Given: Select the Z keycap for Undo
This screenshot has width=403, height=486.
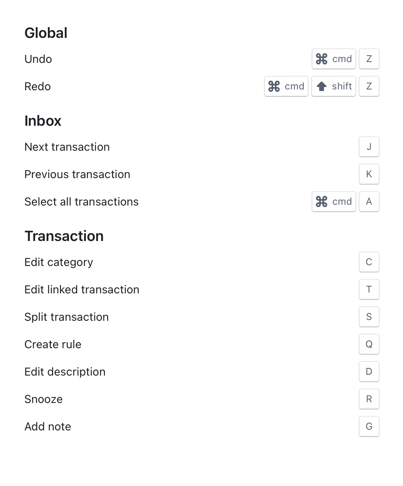Looking at the screenshot, I should pos(369,59).
